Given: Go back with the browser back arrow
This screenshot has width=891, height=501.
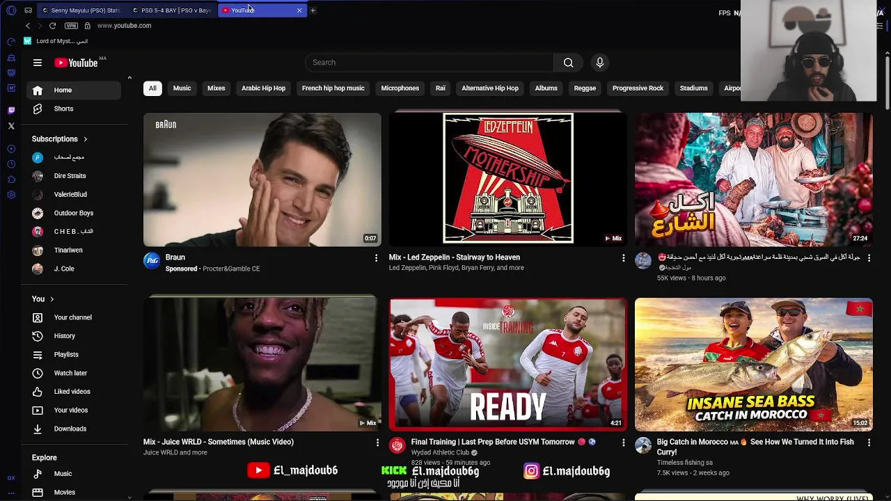Looking at the screenshot, I should 28,26.
